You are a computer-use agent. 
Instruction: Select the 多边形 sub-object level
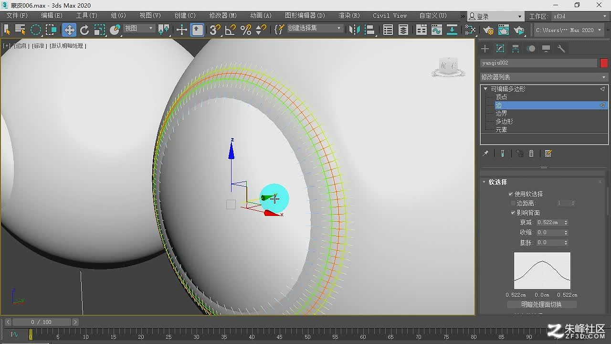[x=504, y=121]
